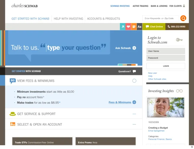Click the Creating a Budget article title
The image size is (194, 149).
pos(158,128)
